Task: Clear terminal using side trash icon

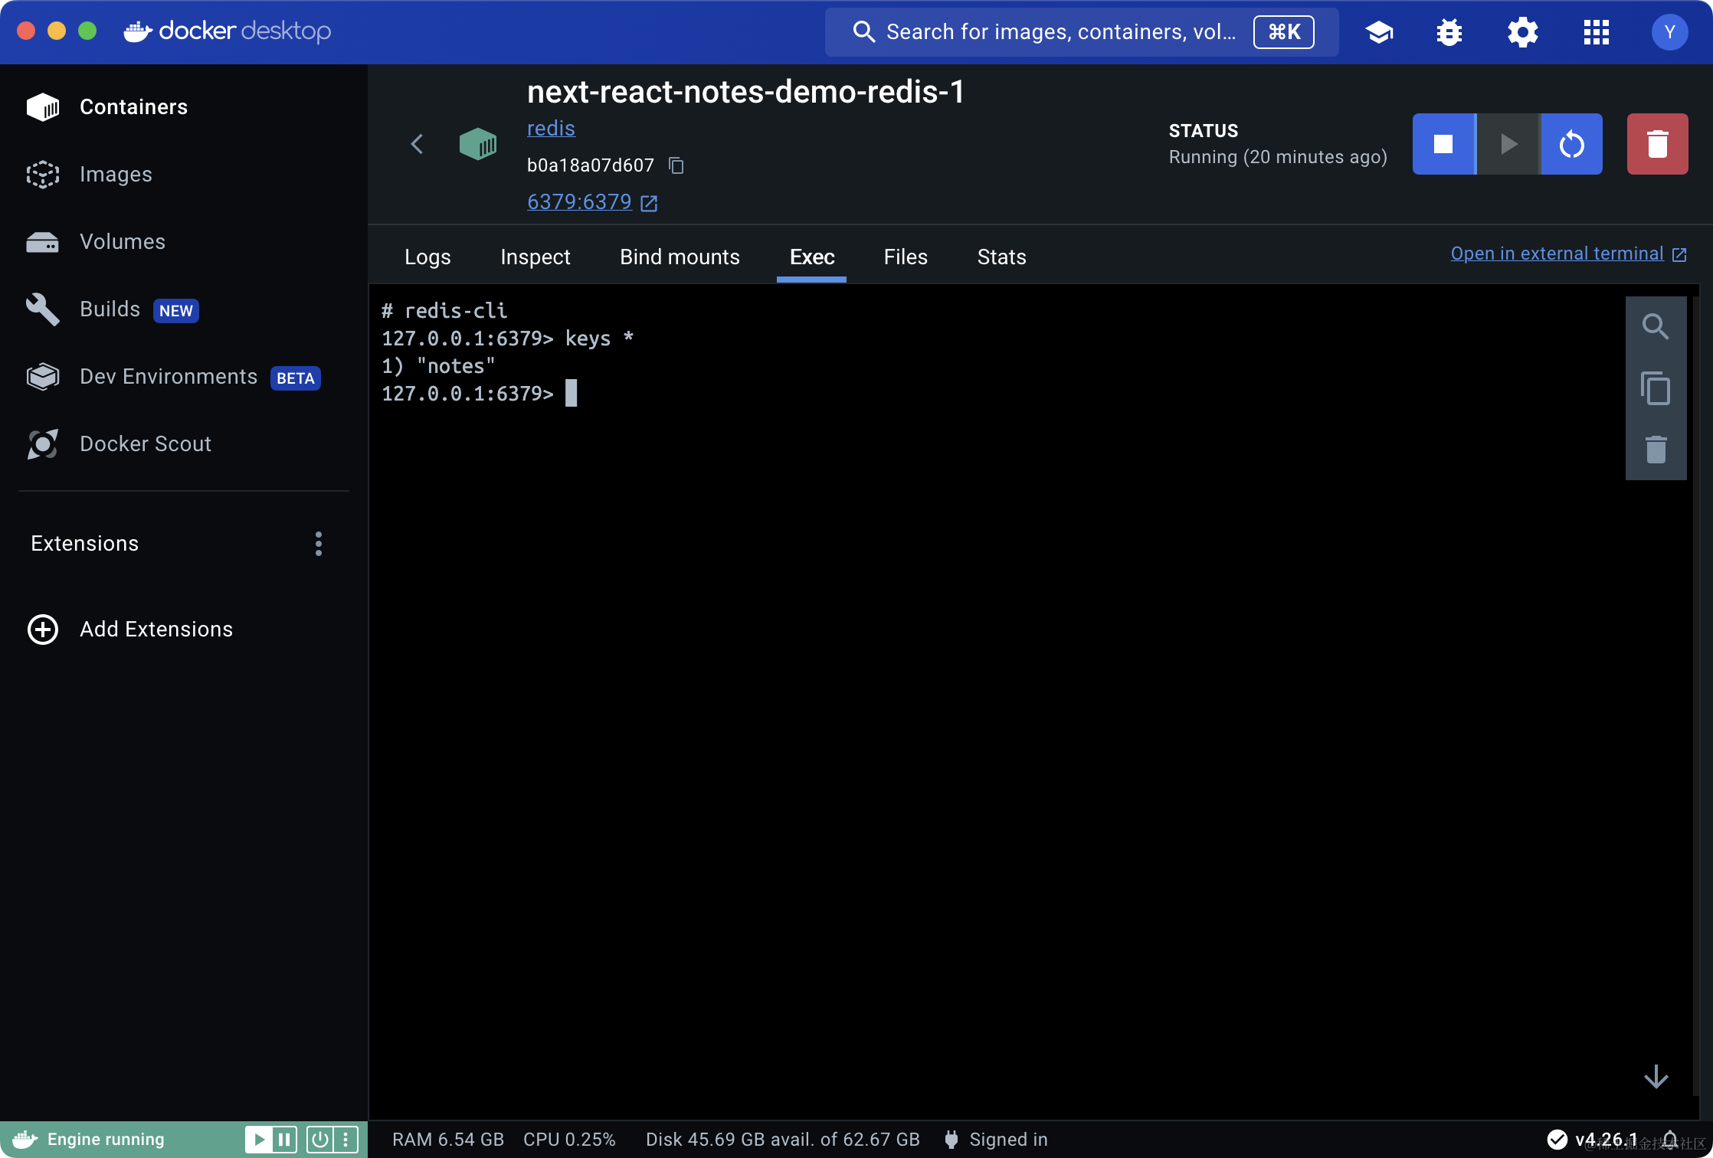Action: (1656, 450)
